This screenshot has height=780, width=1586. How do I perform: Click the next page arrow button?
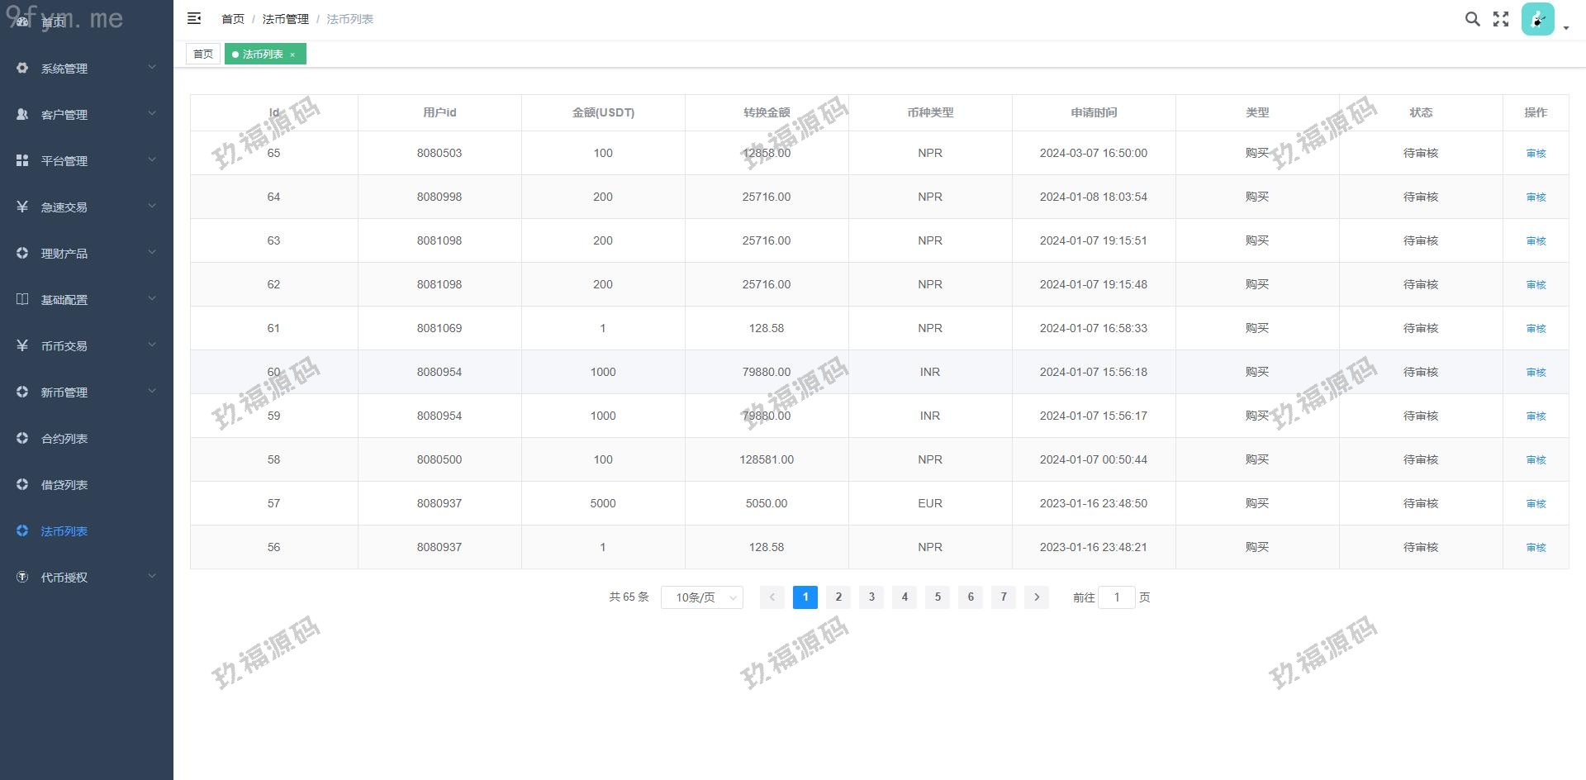tap(1037, 597)
